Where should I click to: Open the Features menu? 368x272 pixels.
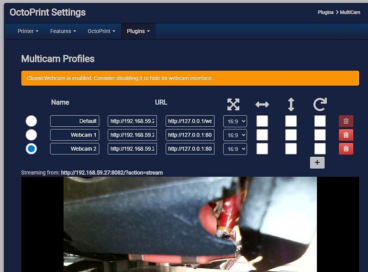point(63,31)
